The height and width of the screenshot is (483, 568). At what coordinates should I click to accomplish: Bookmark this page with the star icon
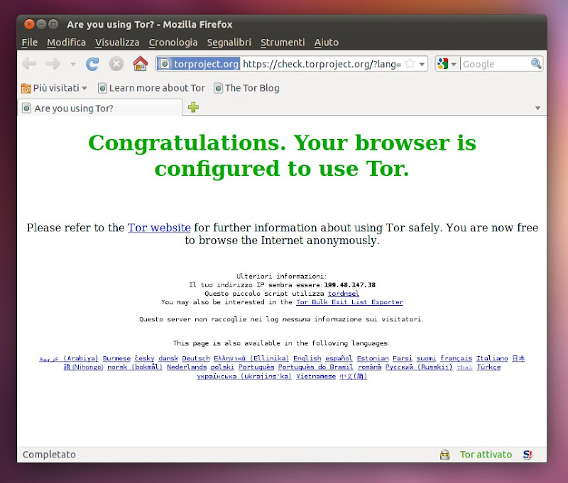(x=410, y=64)
